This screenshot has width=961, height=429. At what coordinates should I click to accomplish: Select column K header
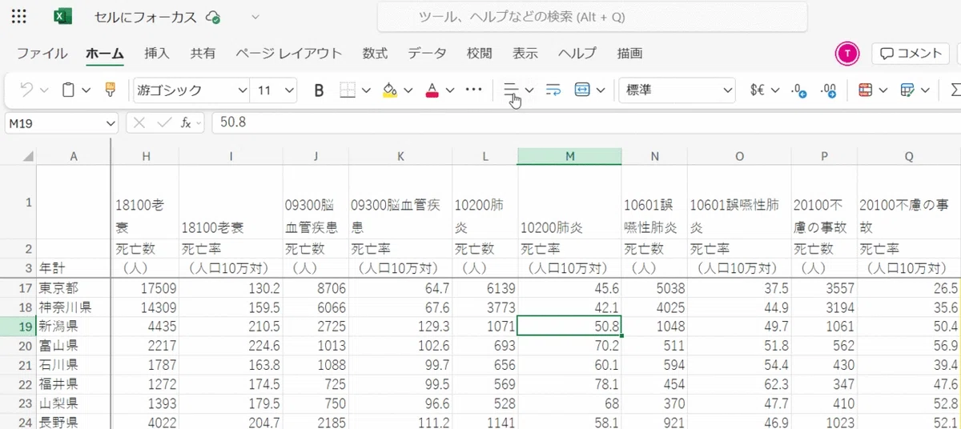pos(400,157)
